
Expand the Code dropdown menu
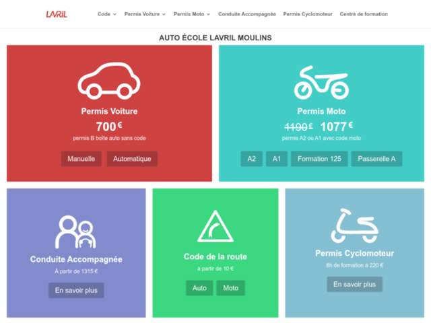point(106,14)
